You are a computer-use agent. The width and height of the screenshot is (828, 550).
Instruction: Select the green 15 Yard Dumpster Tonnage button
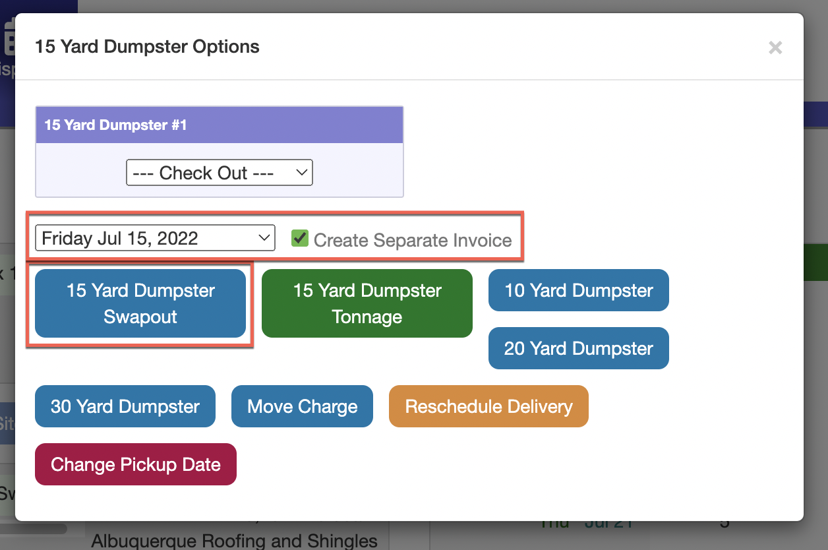click(367, 303)
